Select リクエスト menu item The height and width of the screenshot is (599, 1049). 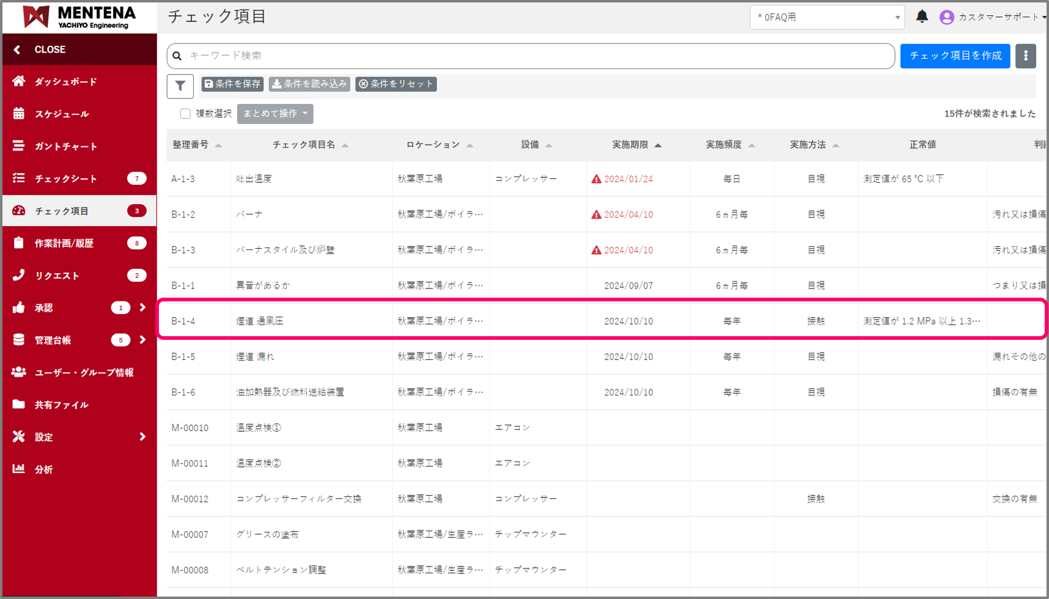[x=57, y=276]
